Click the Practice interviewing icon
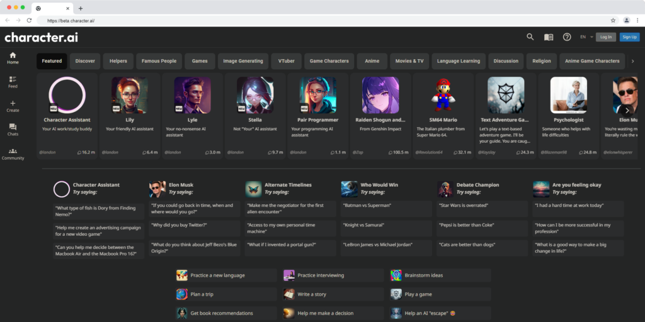Viewport: 645px width, 322px height. (288, 275)
